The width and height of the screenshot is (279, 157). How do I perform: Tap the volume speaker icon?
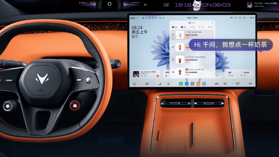click(250, 84)
